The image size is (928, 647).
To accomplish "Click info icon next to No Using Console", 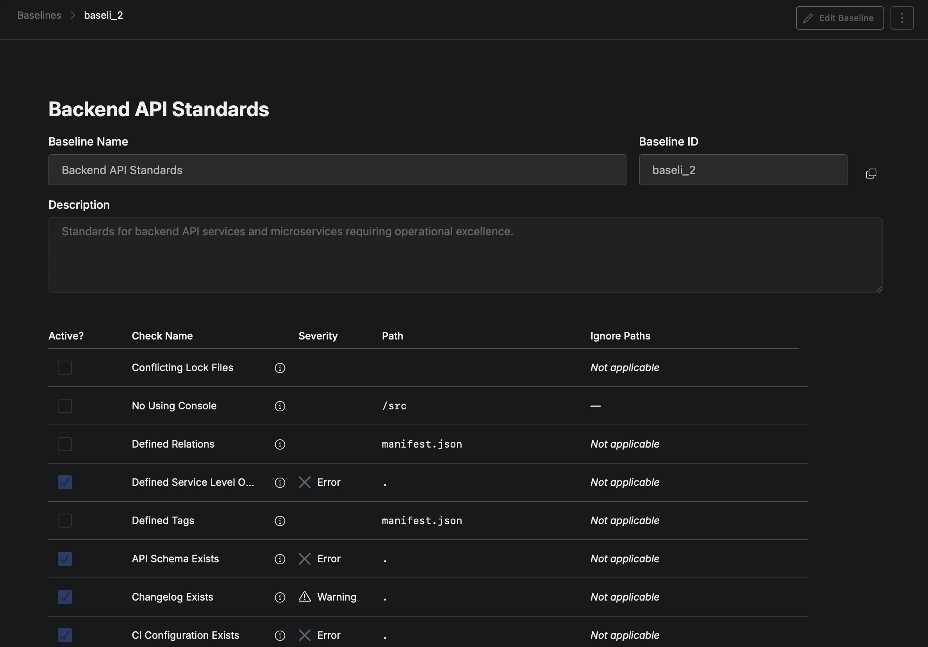I will [x=280, y=406].
